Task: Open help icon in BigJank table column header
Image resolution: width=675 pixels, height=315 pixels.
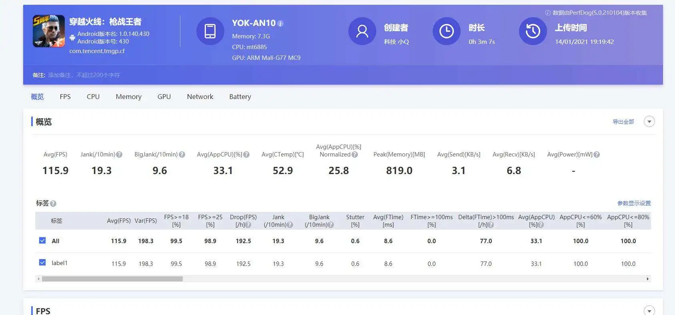Action: [x=331, y=225]
